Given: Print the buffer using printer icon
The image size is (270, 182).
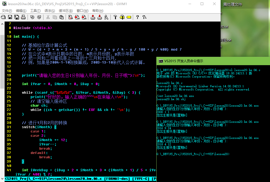Looking at the screenshot, I should point(23,17).
